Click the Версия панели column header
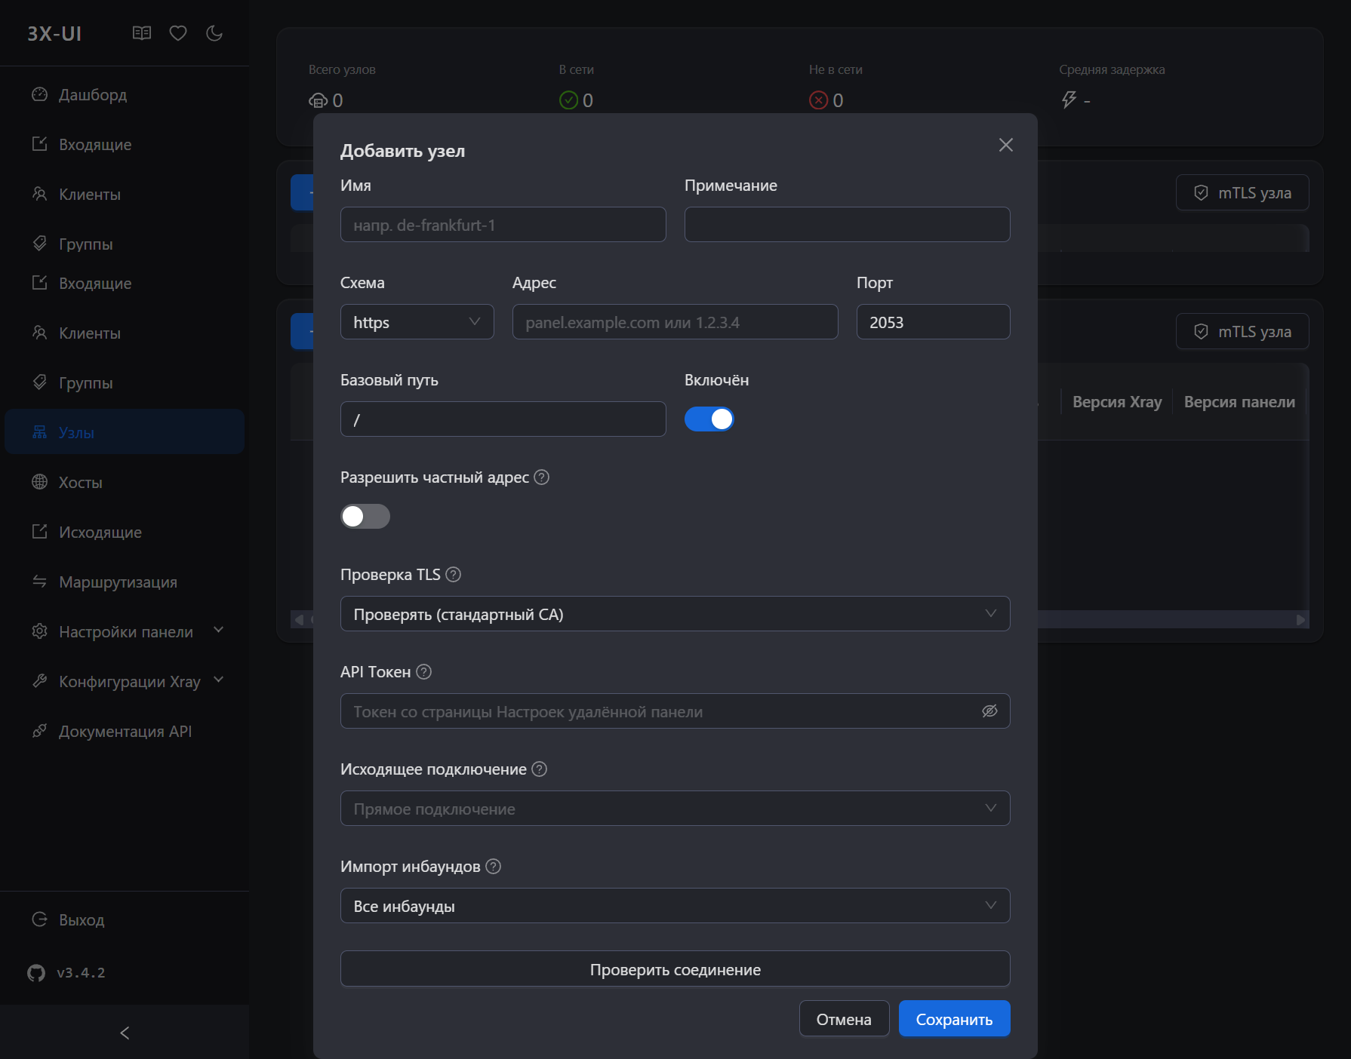Image resolution: width=1351 pixels, height=1059 pixels. click(1239, 402)
